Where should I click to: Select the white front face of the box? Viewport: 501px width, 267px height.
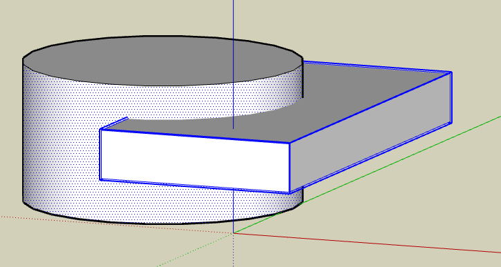(195, 161)
